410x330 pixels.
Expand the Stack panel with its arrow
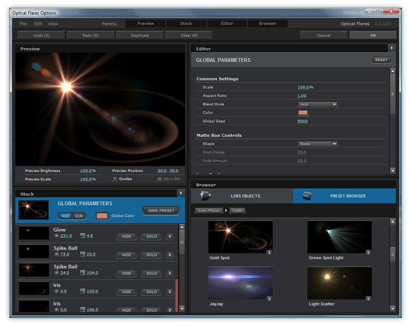tap(182, 194)
